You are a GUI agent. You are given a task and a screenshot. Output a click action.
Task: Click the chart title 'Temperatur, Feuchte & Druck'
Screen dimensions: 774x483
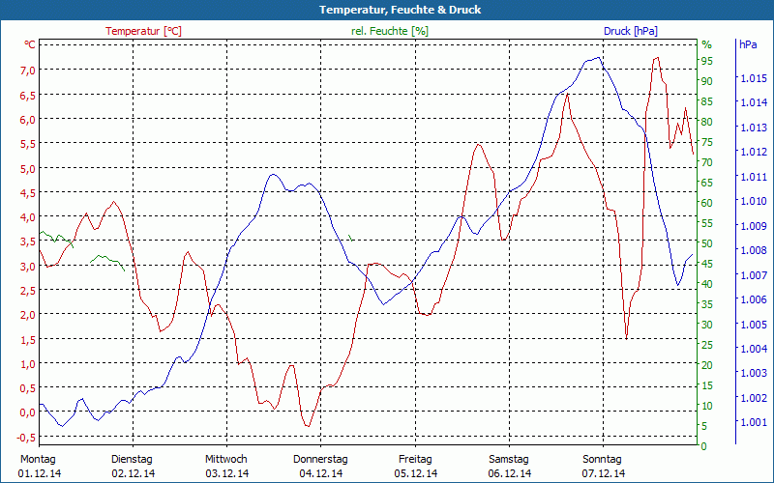coord(400,10)
